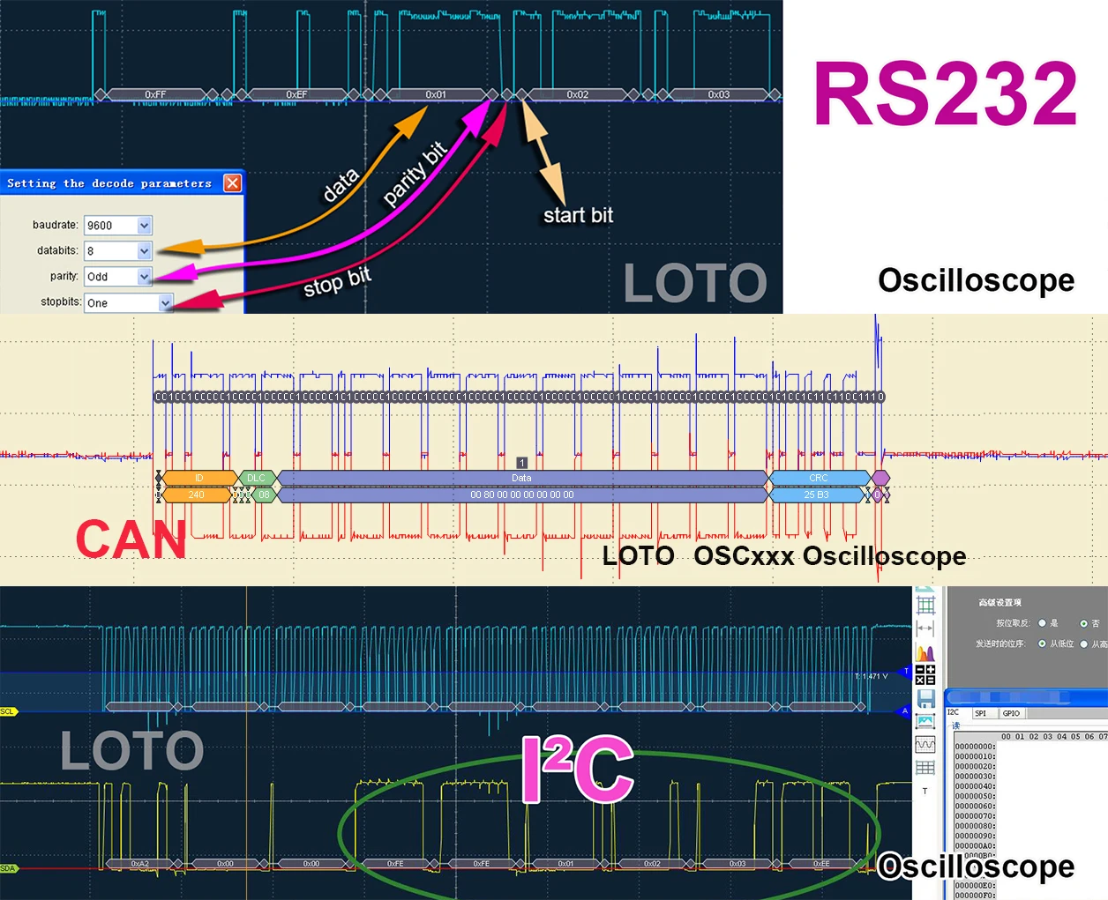Open the databits 8 dropdown

[x=118, y=251]
